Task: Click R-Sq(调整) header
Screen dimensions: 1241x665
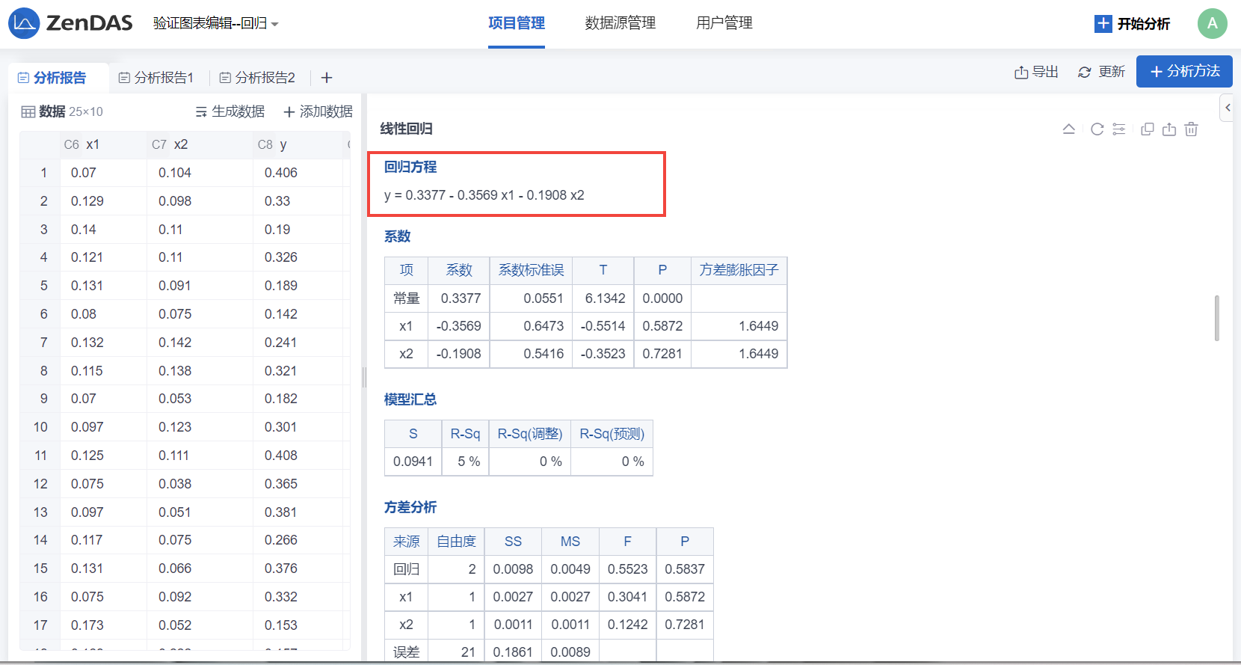Action: pos(530,434)
